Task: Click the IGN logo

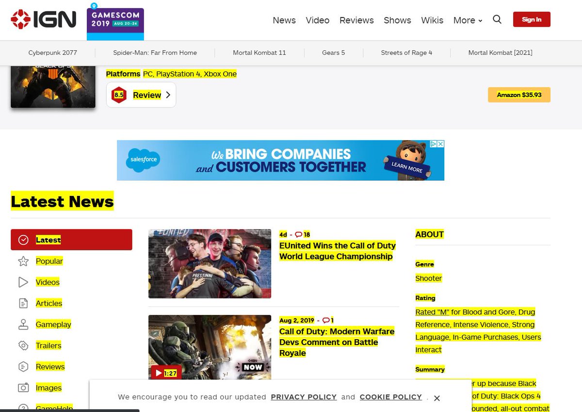Action: (43, 19)
